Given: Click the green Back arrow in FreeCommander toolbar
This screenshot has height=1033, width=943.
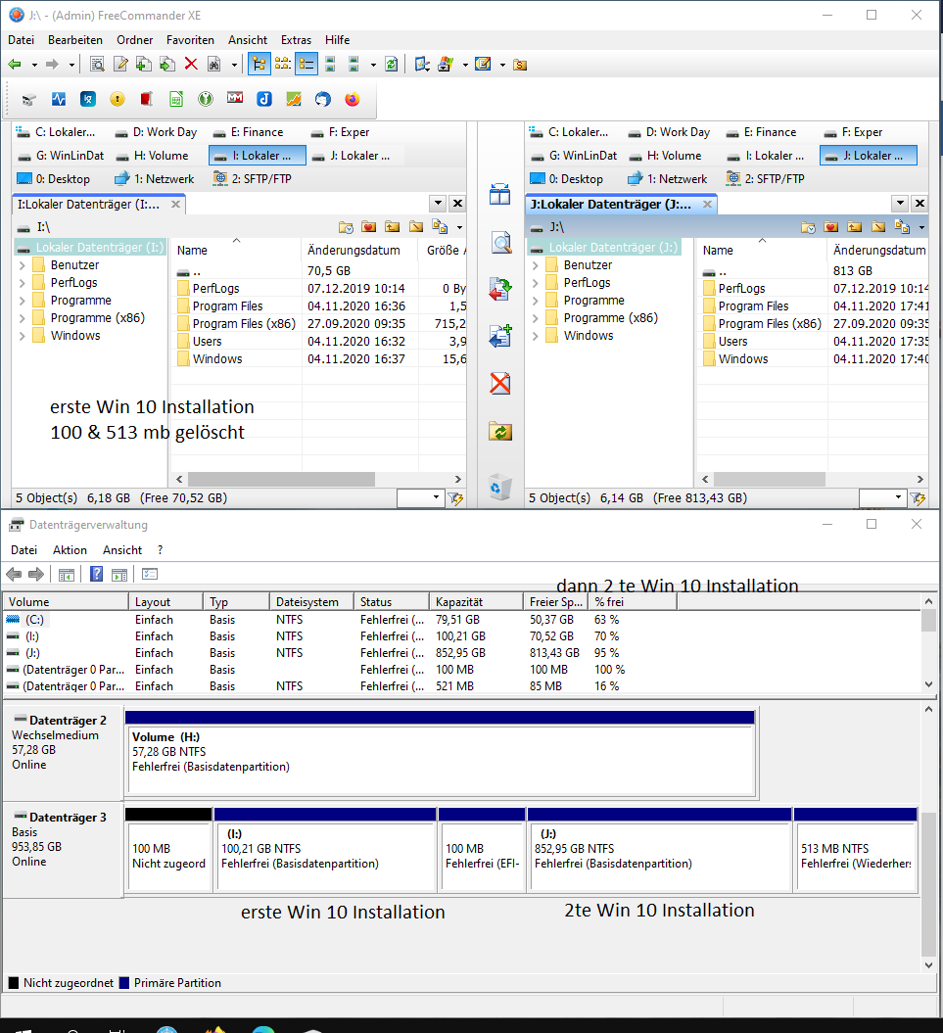Looking at the screenshot, I should click(x=15, y=64).
